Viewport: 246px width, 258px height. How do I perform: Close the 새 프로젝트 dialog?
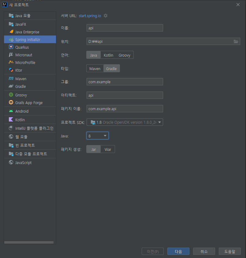[x=238, y=5]
